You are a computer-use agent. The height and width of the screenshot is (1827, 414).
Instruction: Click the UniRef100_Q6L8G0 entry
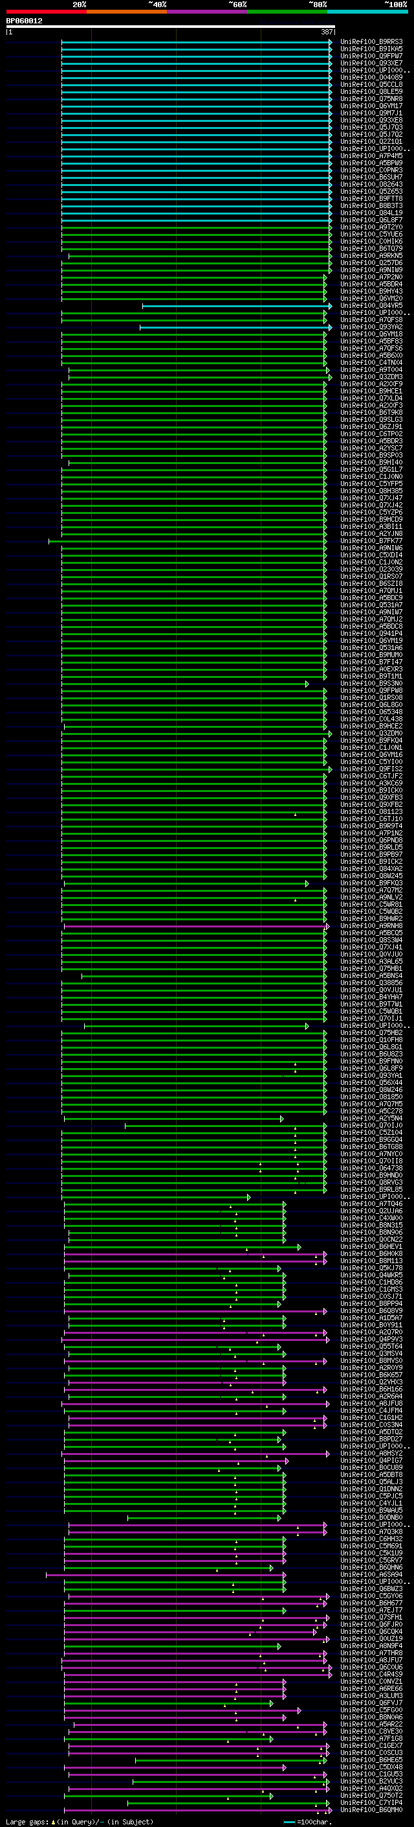coord(371,704)
